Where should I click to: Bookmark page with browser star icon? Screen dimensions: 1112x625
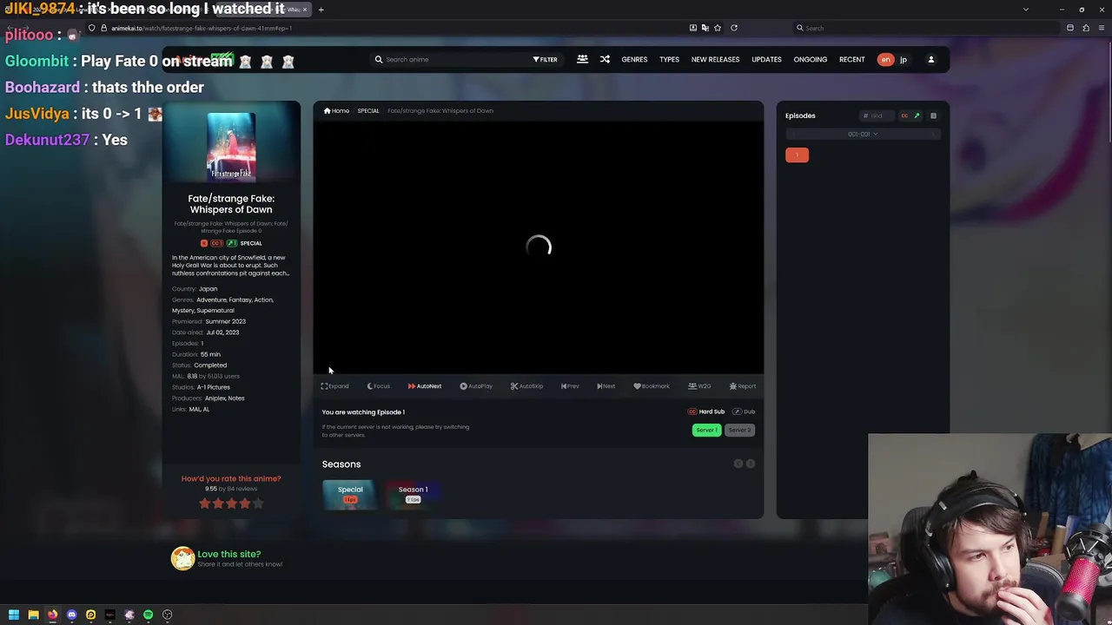[x=718, y=28]
